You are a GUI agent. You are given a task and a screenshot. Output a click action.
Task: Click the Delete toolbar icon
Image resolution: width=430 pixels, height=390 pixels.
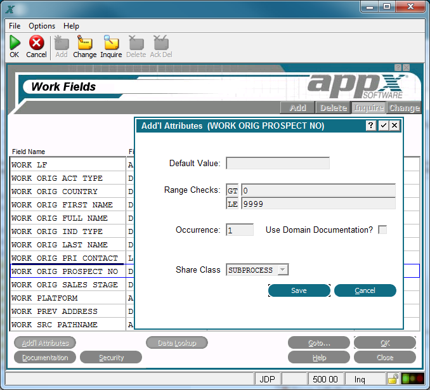click(136, 42)
